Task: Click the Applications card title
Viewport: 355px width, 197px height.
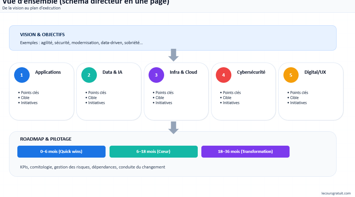Action: click(x=48, y=72)
